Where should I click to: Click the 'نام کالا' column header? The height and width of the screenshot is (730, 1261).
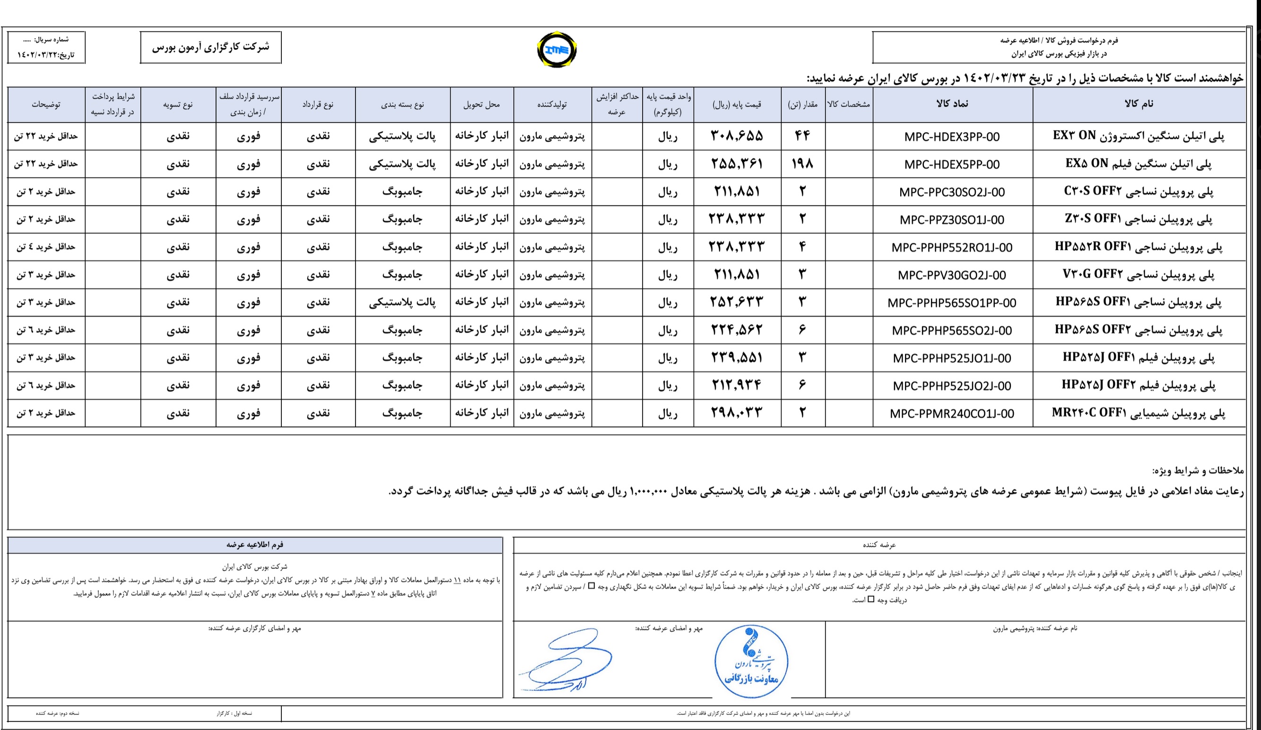(1139, 104)
